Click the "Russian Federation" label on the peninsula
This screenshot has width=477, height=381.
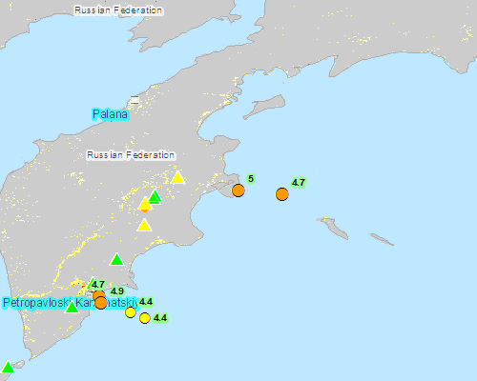(x=131, y=155)
